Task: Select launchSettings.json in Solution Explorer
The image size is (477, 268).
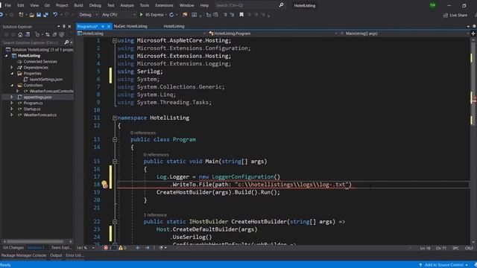Action: click(x=46, y=80)
